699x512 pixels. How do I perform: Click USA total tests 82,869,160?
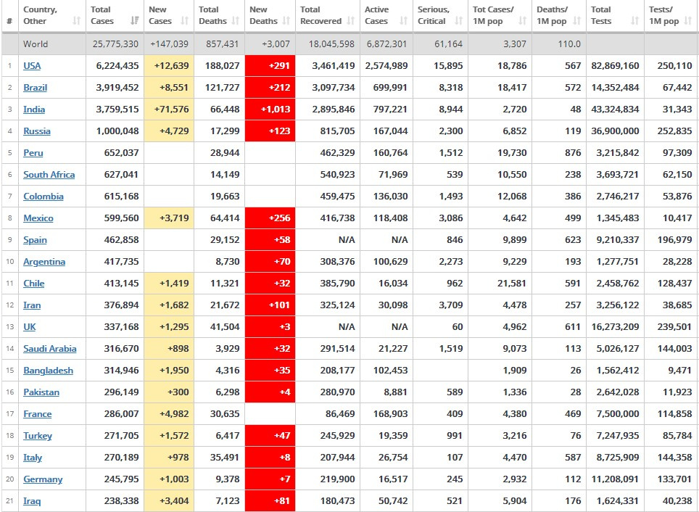pos(615,66)
